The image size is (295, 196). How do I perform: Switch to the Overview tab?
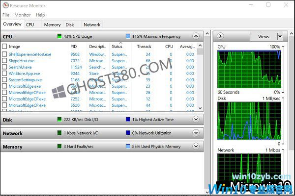coord(12,24)
